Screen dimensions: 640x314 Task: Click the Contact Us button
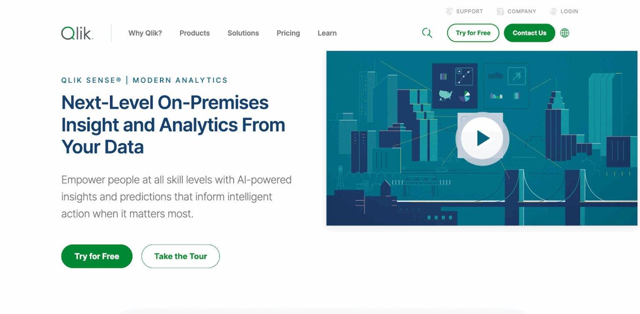tap(529, 33)
